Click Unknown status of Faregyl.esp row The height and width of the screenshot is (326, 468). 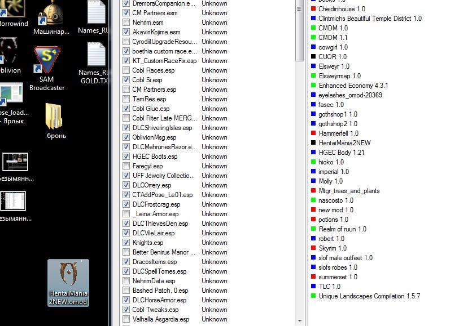tap(215, 166)
